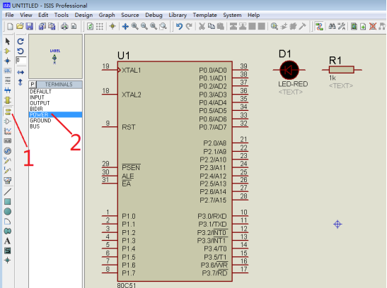
Task: Open the Graph menu
Action: coord(107,15)
